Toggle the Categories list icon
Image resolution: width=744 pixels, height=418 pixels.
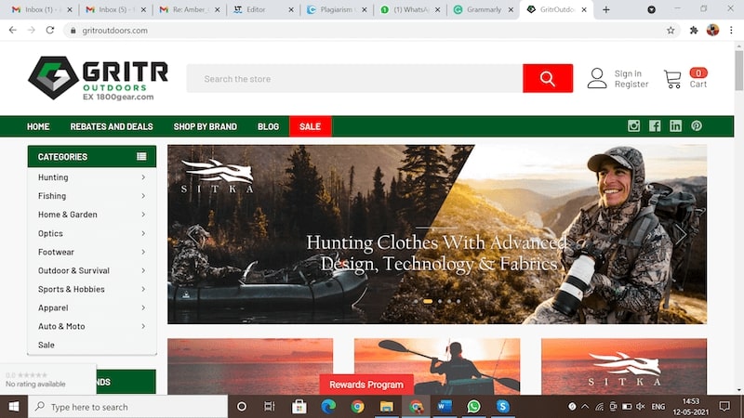coord(141,156)
